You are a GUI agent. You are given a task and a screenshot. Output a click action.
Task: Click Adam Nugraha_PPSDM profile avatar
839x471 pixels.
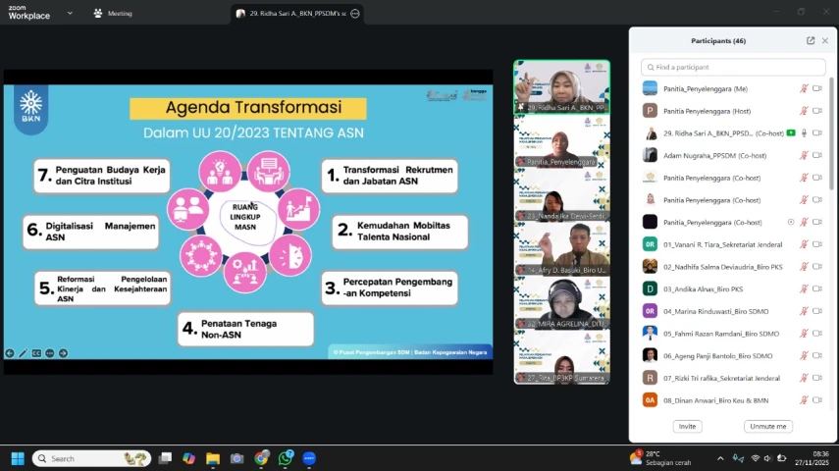(650, 155)
